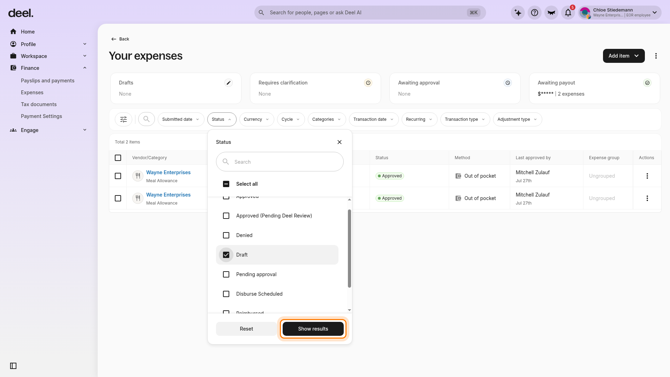Open Payment Settings page
This screenshot has width=670, height=377.
pos(42,116)
